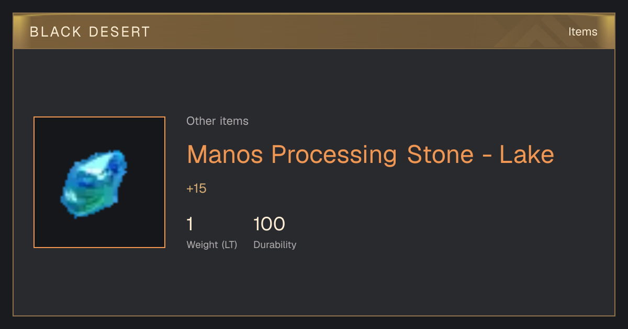The image size is (628, 329).
Task: Click the middle of the gold banner
Action: point(314,31)
